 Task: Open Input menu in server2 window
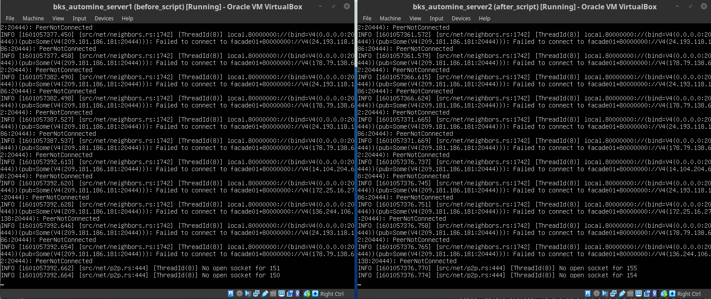(437, 19)
